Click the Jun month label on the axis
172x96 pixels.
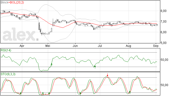pos(75,46)
